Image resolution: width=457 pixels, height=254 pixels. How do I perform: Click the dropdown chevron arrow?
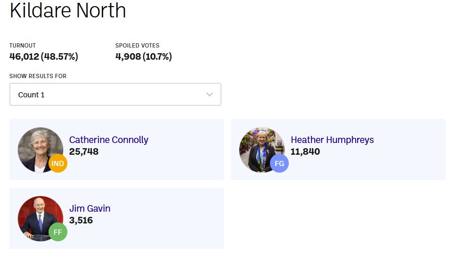pos(210,94)
